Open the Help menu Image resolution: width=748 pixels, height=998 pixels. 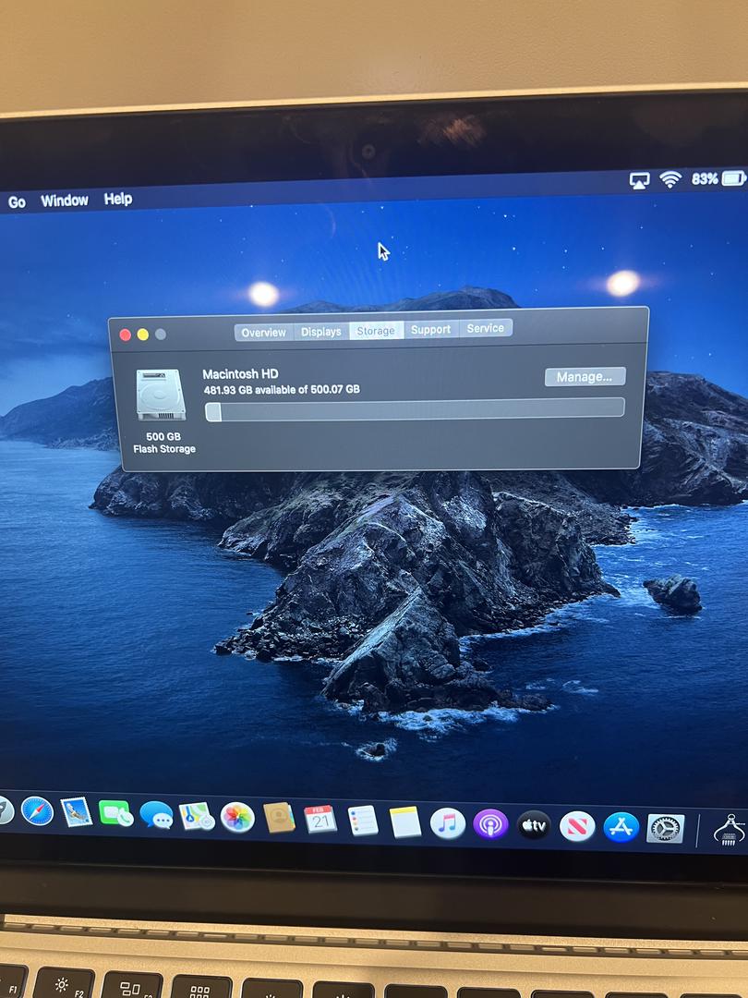pos(117,200)
